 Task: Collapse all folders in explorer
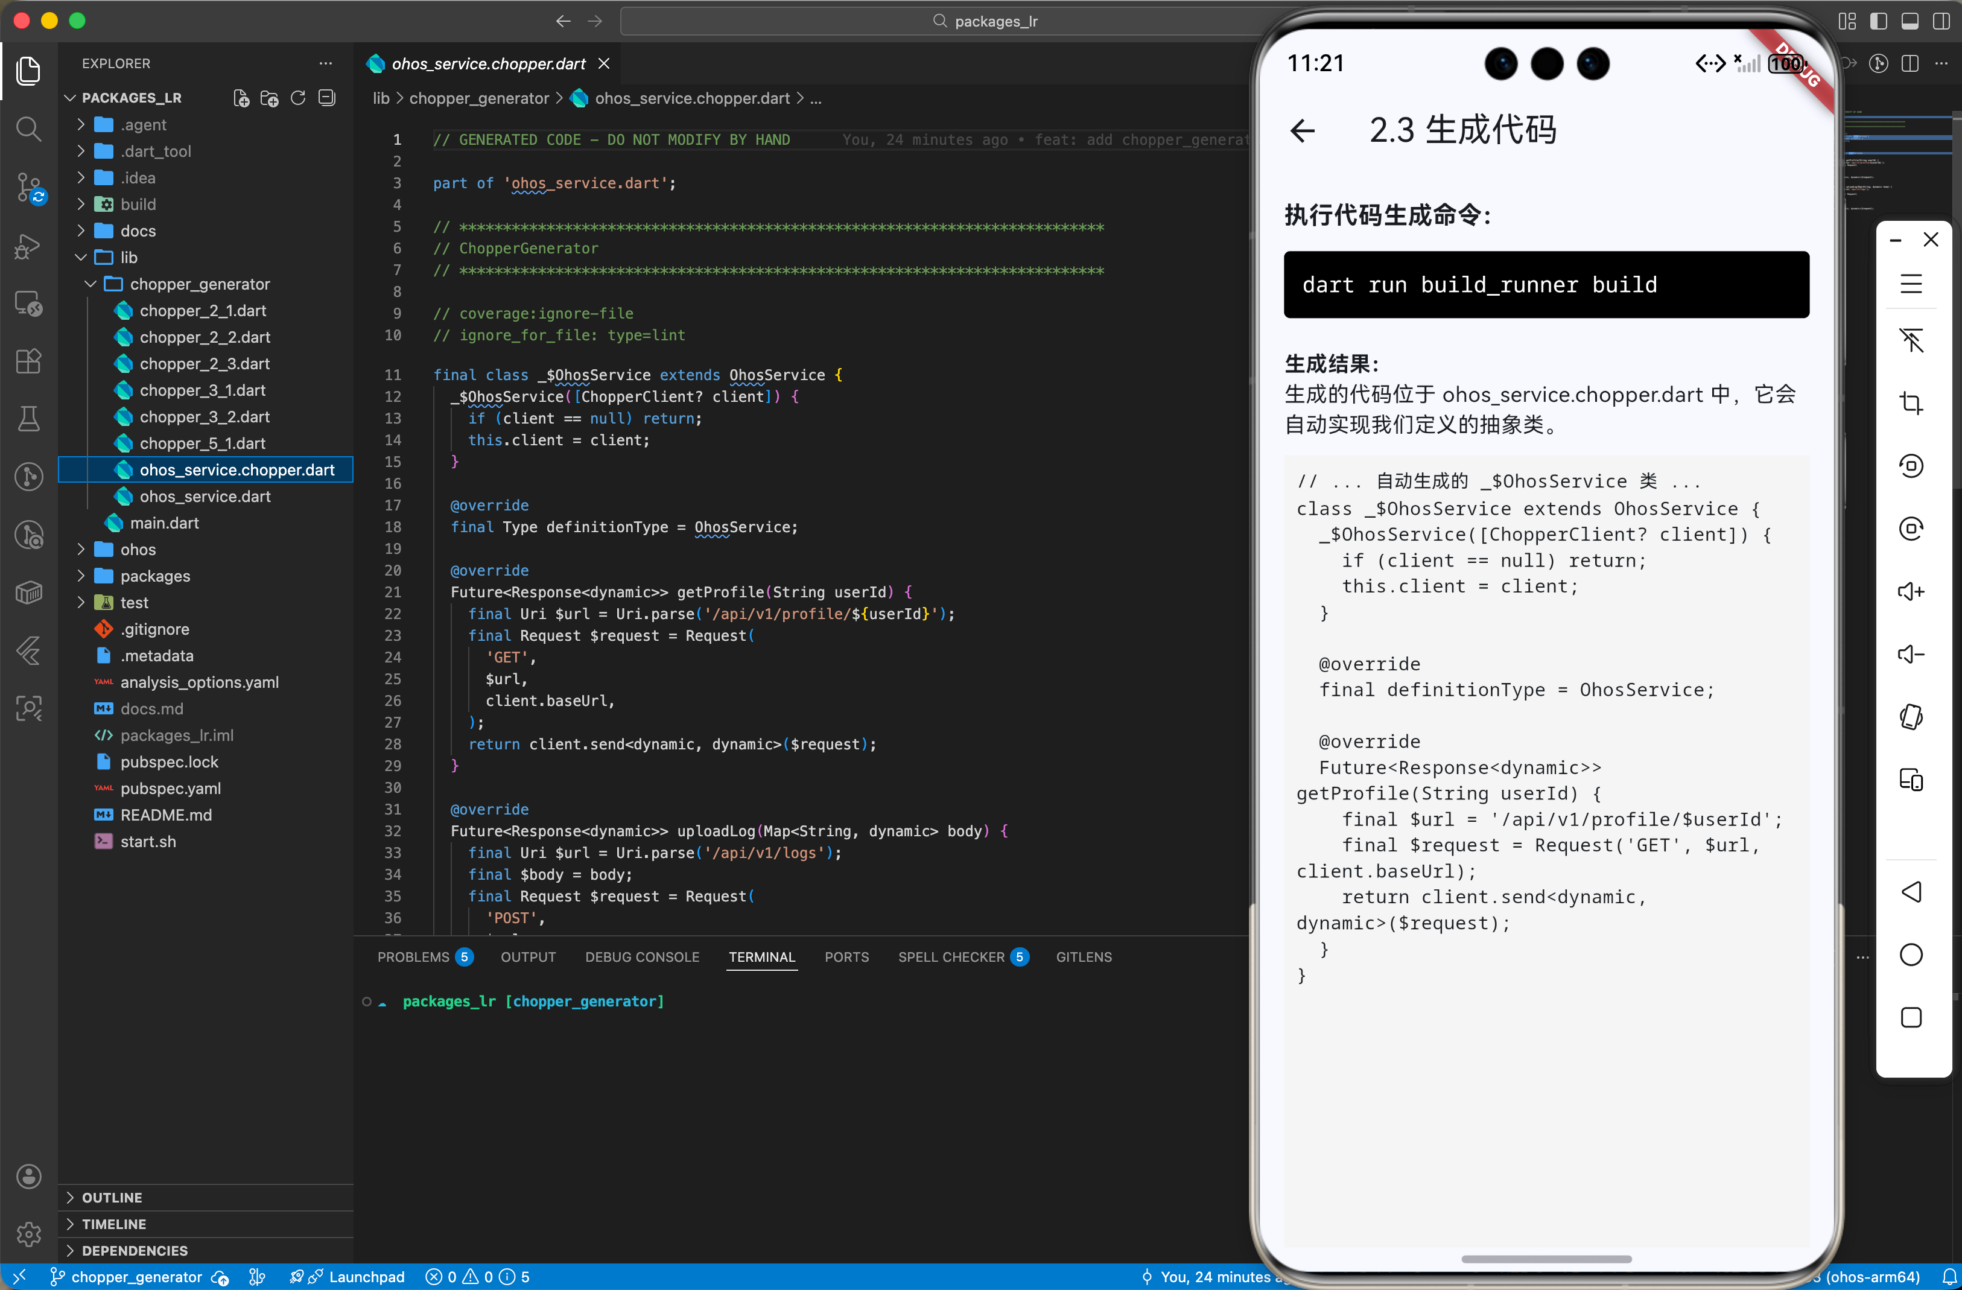pos(326,98)
